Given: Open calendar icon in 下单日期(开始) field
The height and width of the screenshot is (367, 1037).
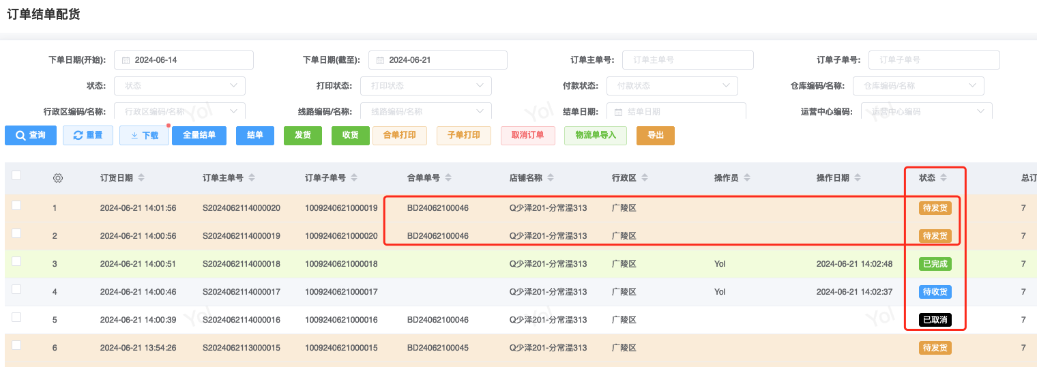Looking at the screenshot, I should pos(126,60).
